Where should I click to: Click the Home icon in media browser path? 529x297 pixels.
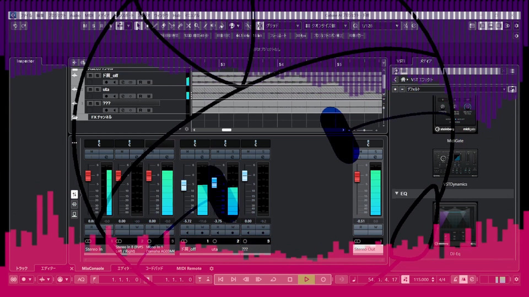403,79
